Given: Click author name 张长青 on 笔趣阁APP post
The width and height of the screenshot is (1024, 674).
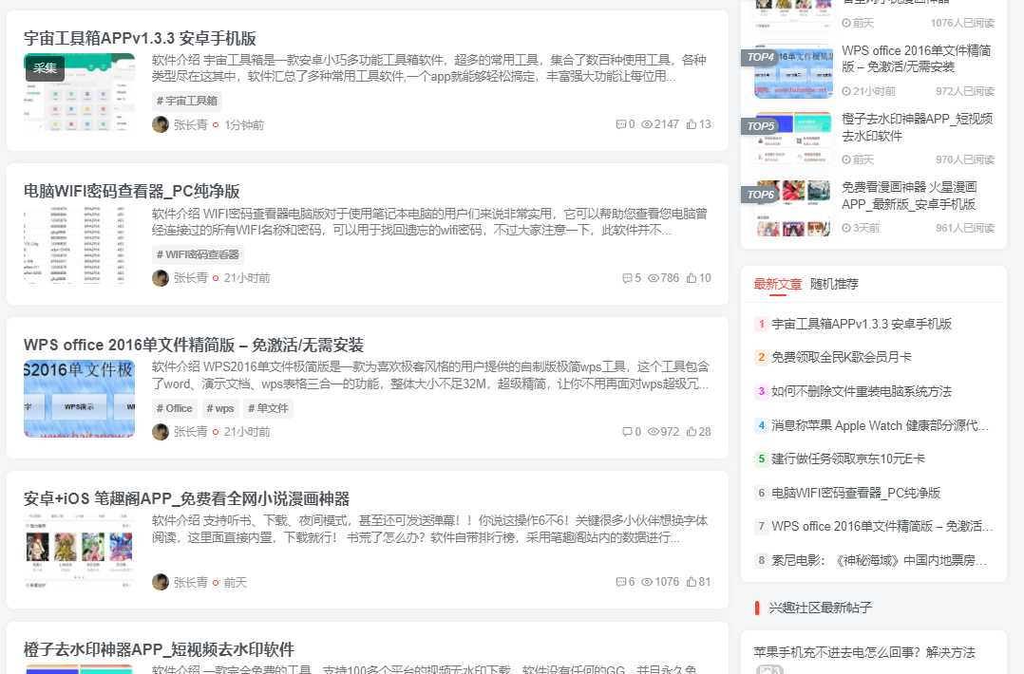Looking at the screenshot, I should [190, 582].
